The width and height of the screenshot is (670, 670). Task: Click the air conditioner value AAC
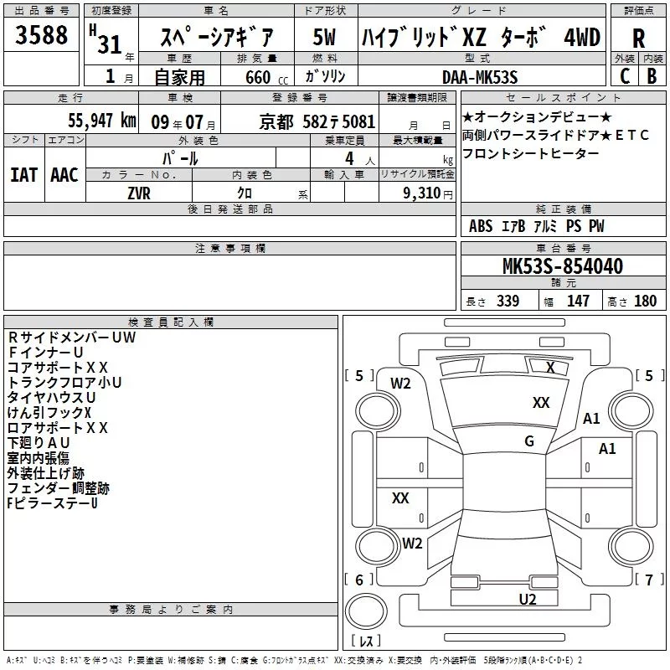pyautogui.click(x=64, y=175)
